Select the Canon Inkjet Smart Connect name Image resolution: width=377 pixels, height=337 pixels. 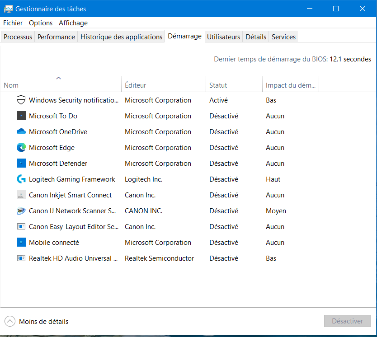(x=70, y=195)
